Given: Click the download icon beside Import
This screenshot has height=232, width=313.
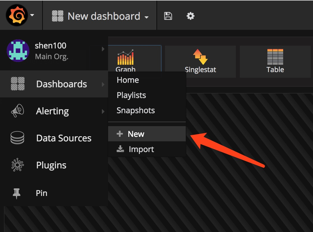Looking at the screenshot, I should click(x=120, y=149).
